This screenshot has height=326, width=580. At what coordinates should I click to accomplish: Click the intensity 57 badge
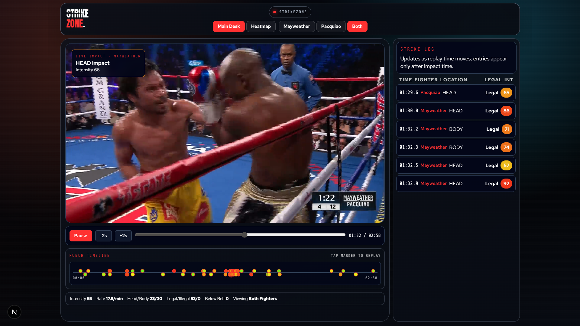pos(506,166)
